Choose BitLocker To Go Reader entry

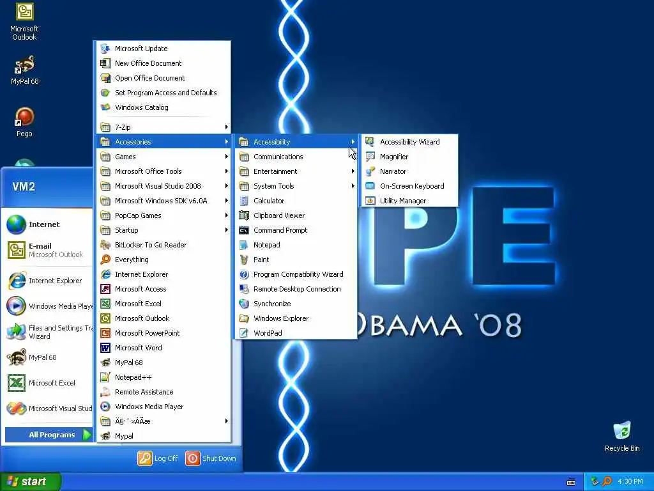click(x=163, y=245)
